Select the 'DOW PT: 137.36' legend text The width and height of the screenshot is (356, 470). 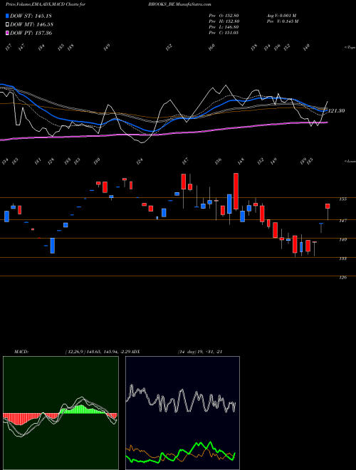tap(31, 33)
